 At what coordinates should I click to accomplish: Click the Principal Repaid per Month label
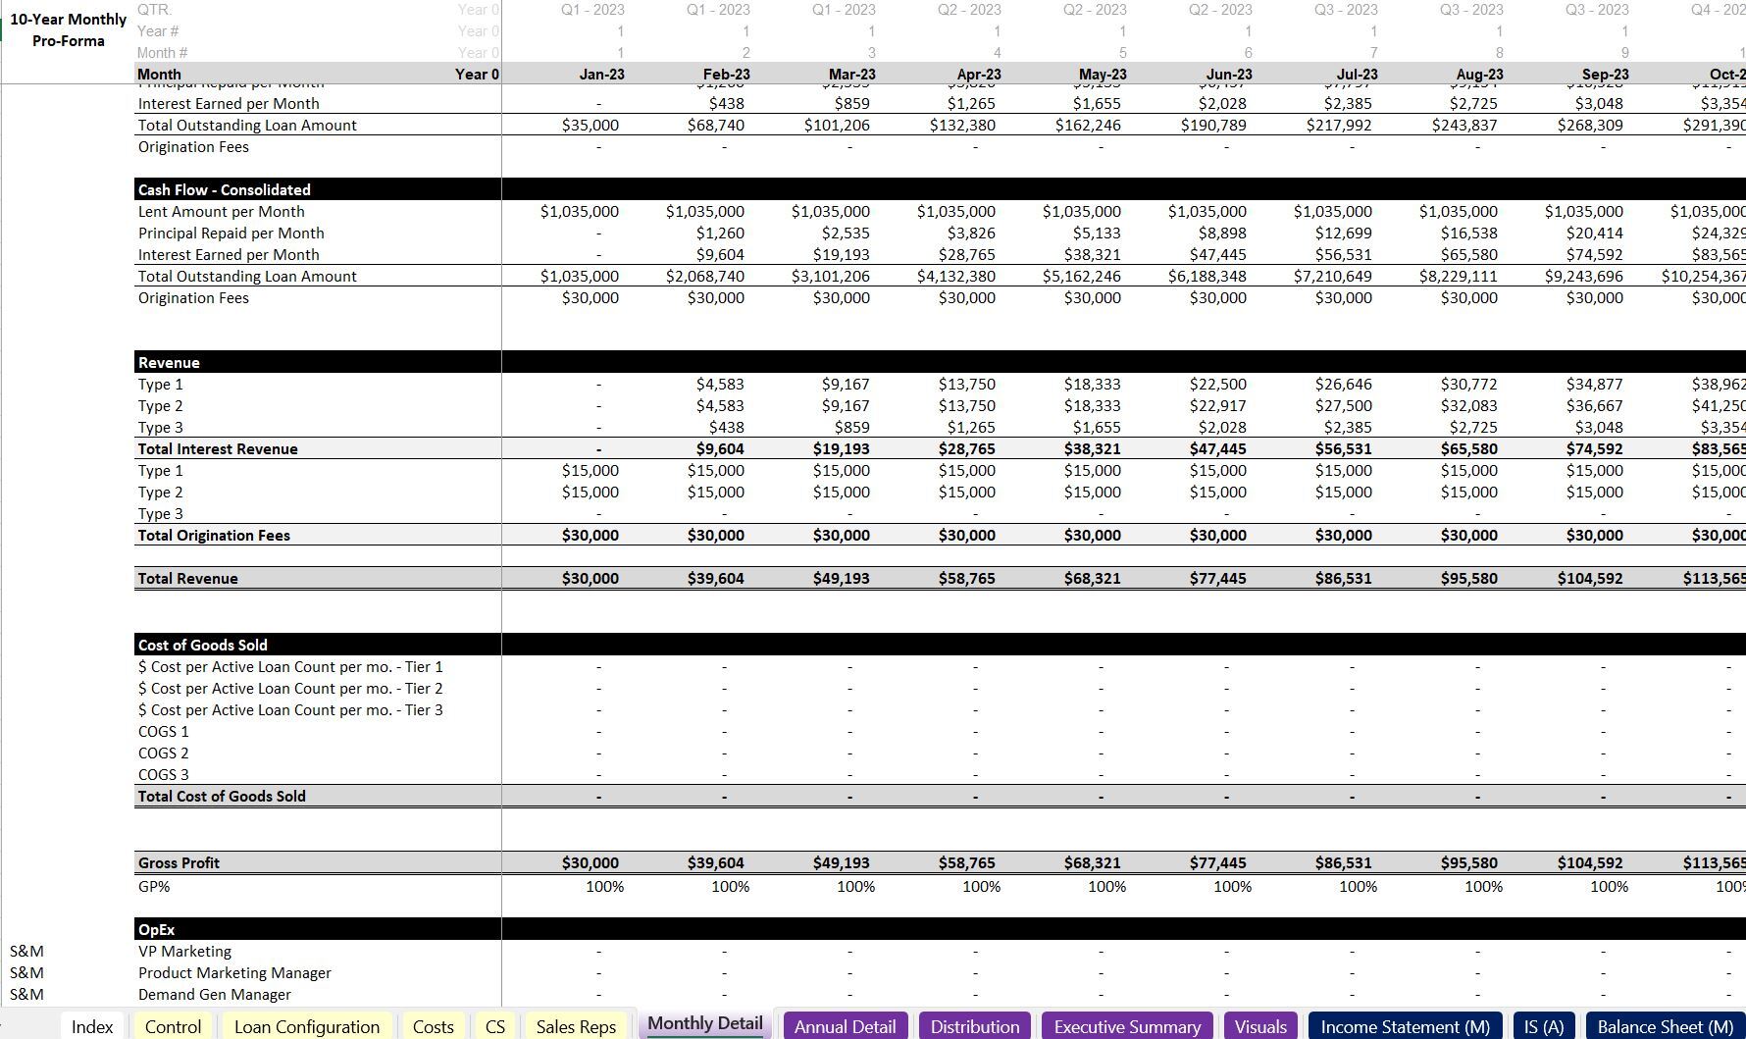[x=231, y=233]
